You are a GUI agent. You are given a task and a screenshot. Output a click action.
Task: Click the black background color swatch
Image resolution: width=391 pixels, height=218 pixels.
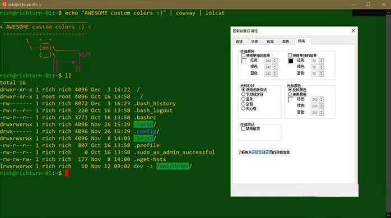(291, 61)
